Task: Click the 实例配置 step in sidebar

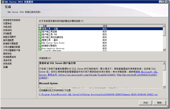Action: (x=7, y=34)
